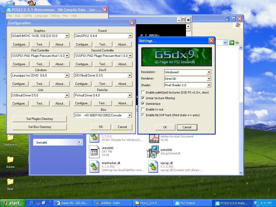Open the Sound plugin dropdown
Screen dimensions: 276x207
point(130,36)
